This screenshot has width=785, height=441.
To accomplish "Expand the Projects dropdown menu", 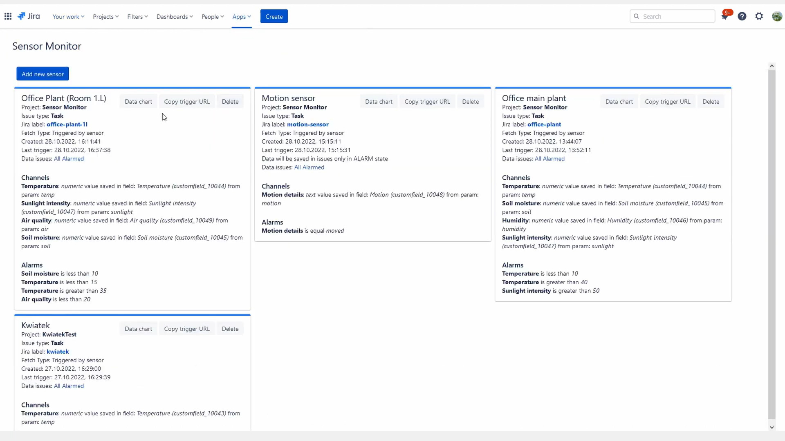I will pyautogui.click(x=105, y=17).
